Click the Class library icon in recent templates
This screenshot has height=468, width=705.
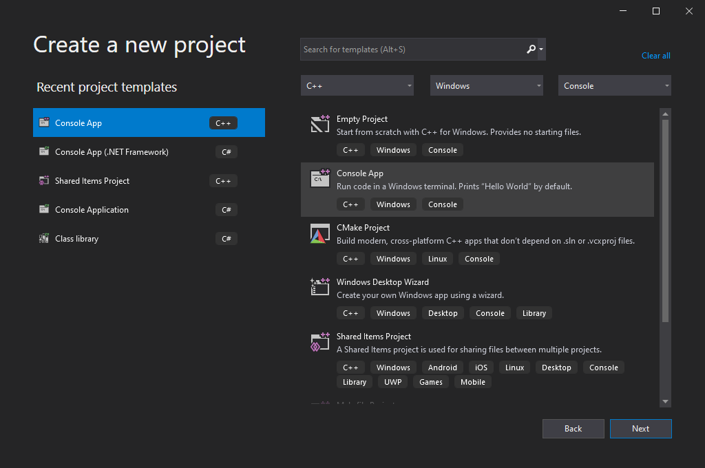44,239
